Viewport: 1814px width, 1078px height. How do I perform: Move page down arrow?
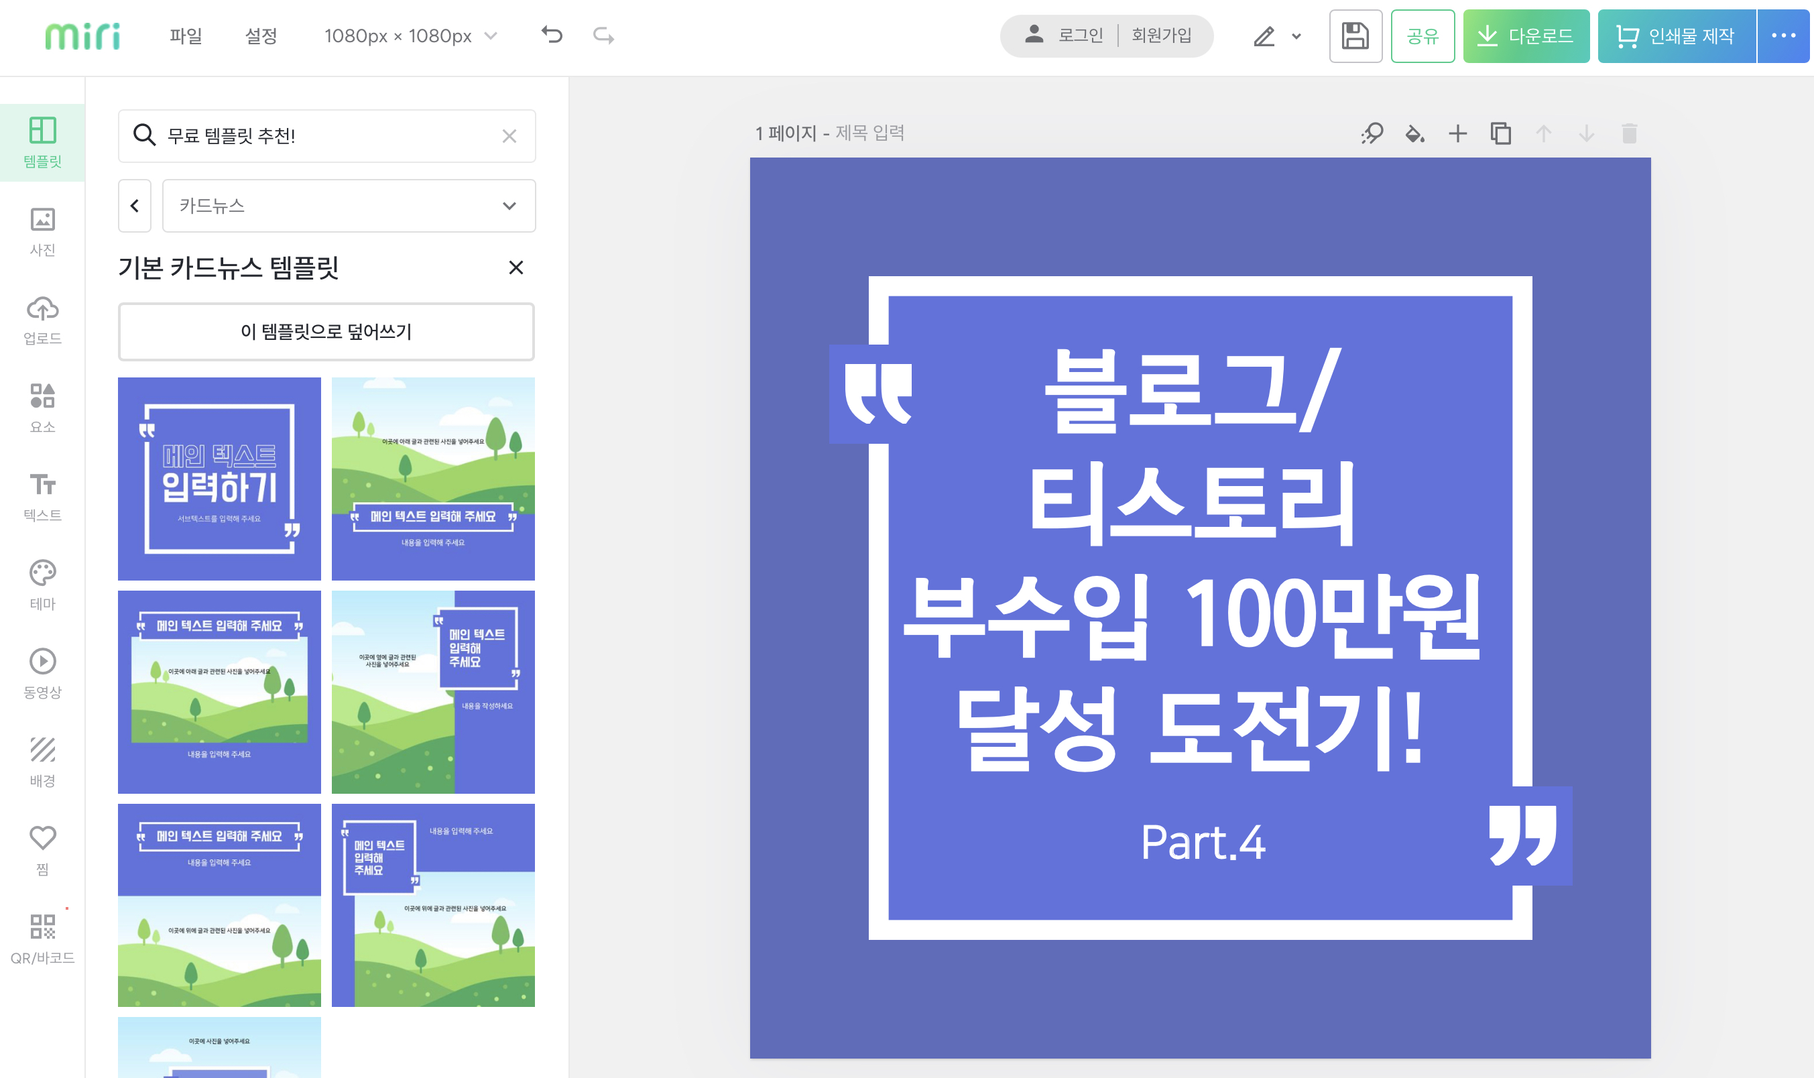click(x=1586, y=133)
